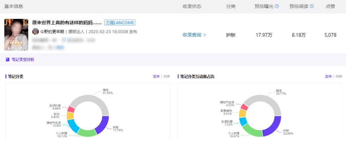Click the 笔记类型分析 notebook icon

coord(8,59)
